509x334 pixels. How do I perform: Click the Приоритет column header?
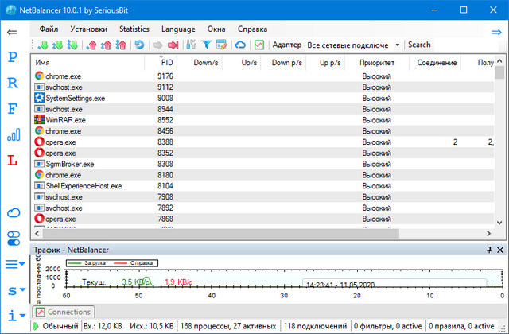coord(375,62)
